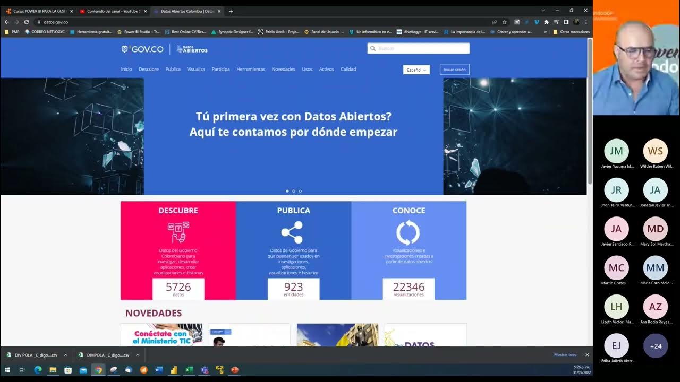This screenshot has width=680, height=382.
Task: Select the first carousel dot indicator
Action: (x=287, y=191)
